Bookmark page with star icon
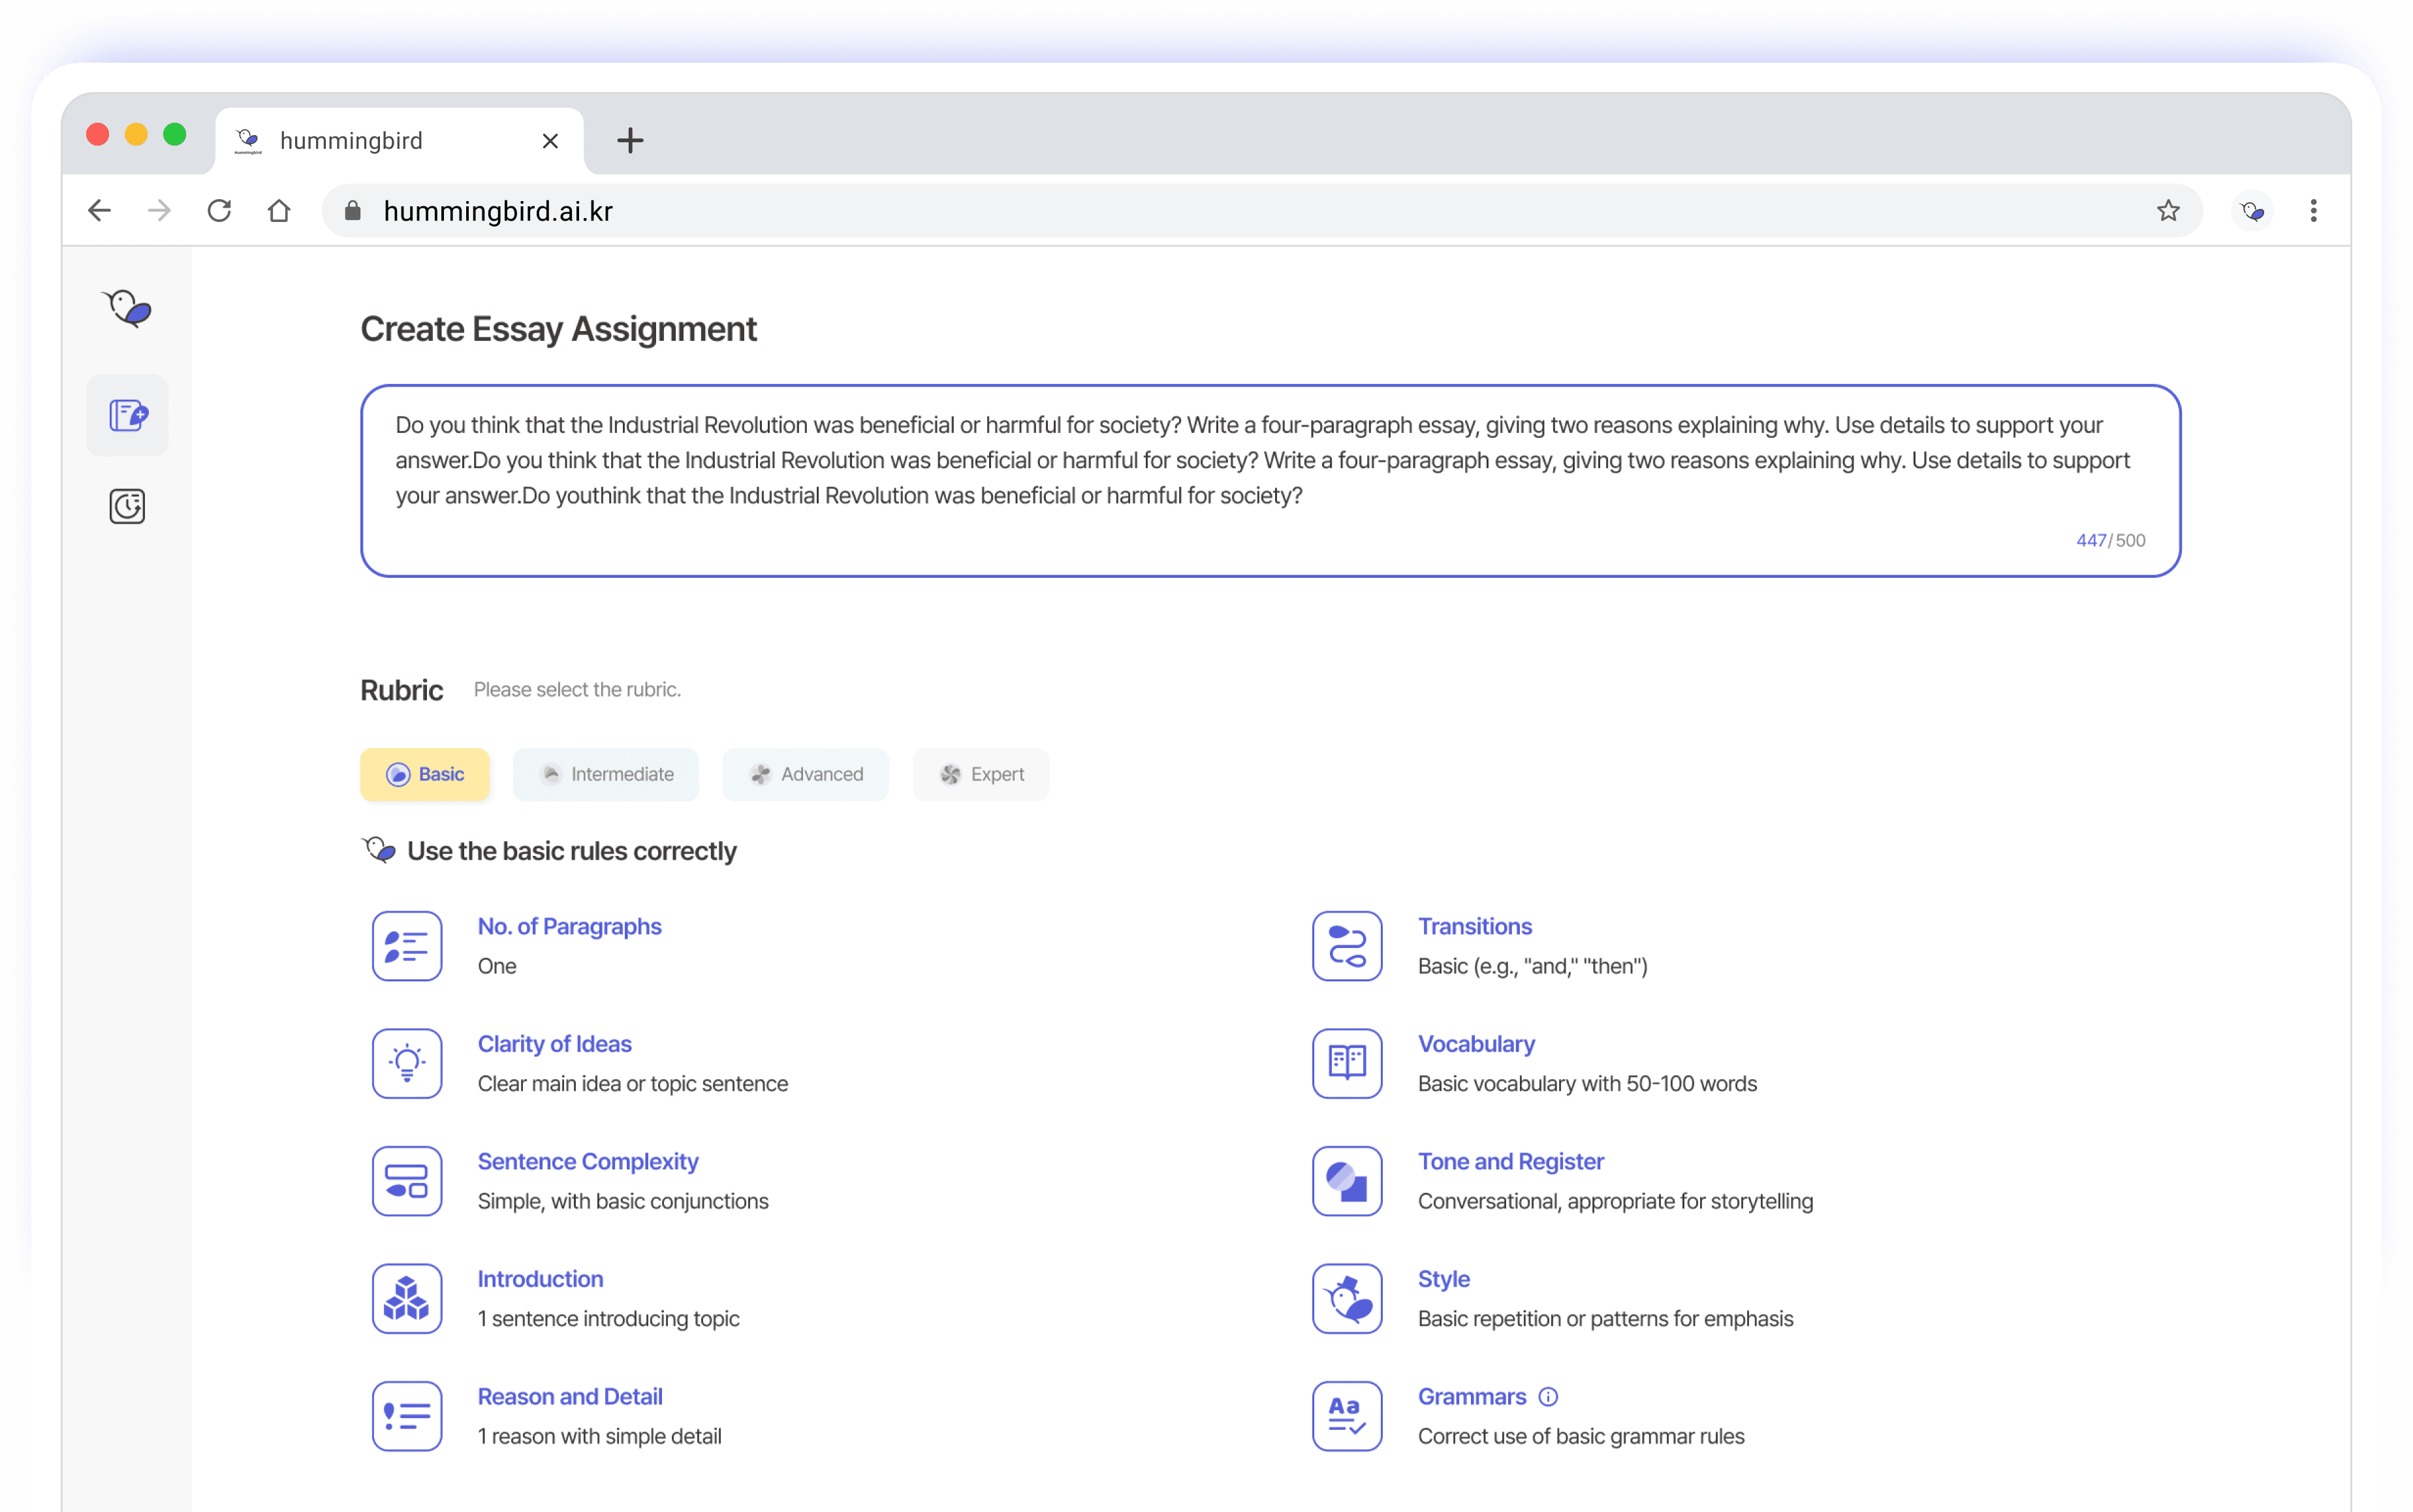Image resolution: width=2413 pixels, height=1512 pixels. click(2167, 211)
